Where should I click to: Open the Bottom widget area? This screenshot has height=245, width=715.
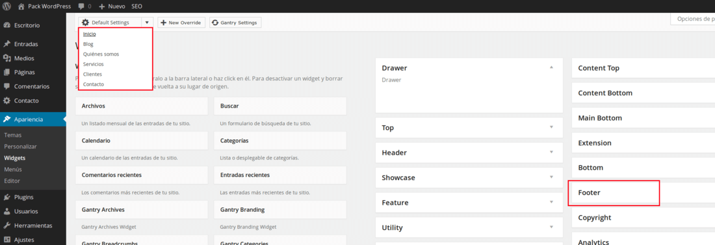[x=643, y=167]
